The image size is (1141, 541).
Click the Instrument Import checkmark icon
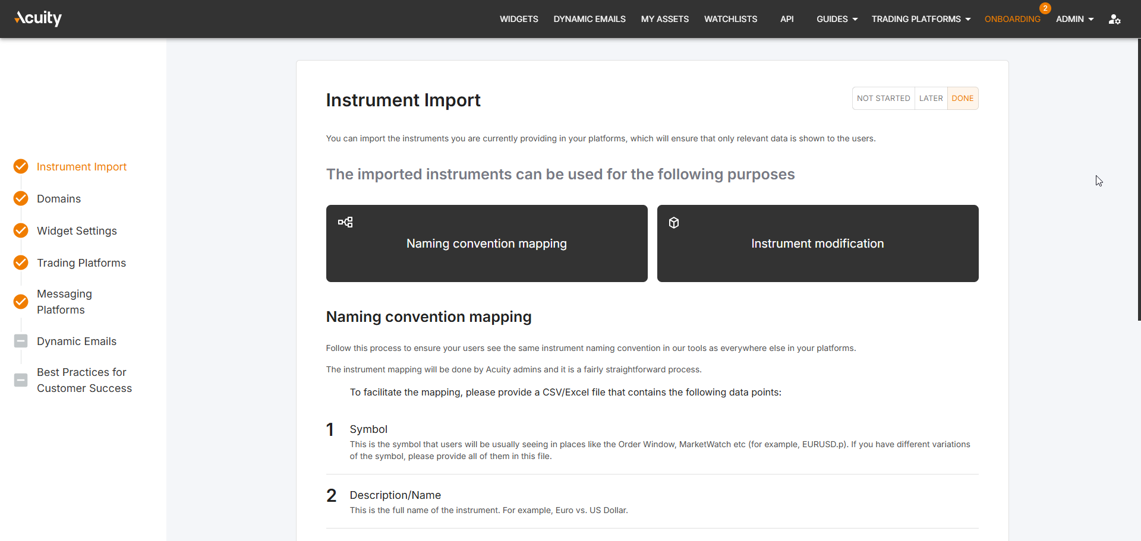pyautogui.click(x=21, y=166)
